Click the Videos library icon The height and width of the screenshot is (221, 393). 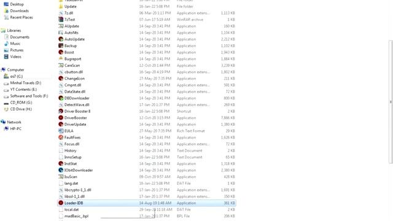click(6, 56)
